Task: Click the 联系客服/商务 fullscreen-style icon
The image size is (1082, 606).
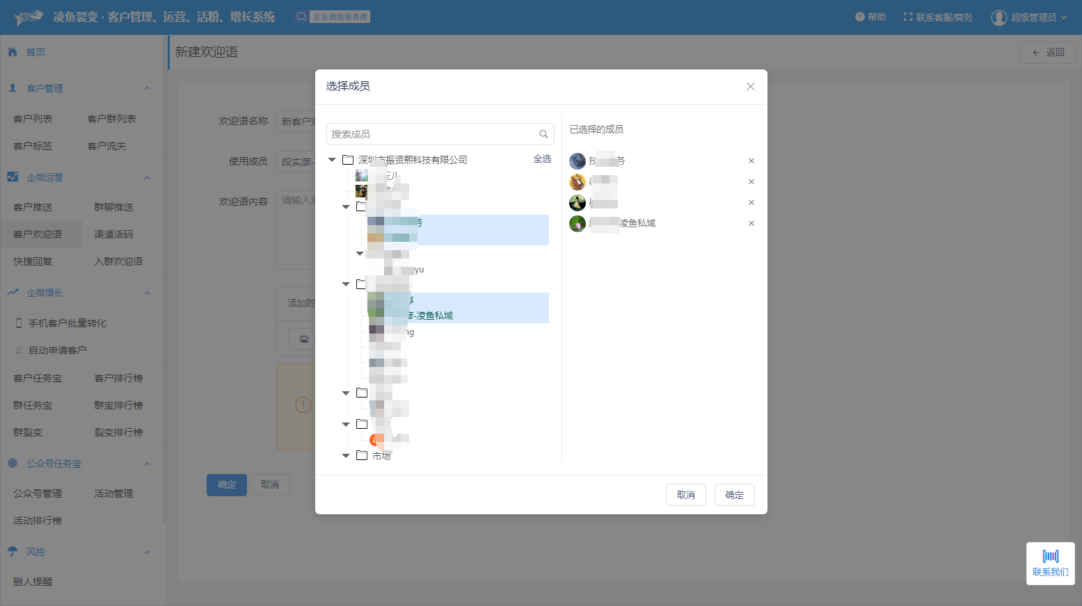Action: (x=907, y=17)
